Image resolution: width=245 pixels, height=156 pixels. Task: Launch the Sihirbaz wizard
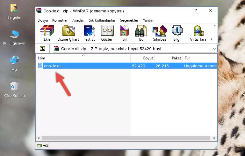click(x=160, y=33)
